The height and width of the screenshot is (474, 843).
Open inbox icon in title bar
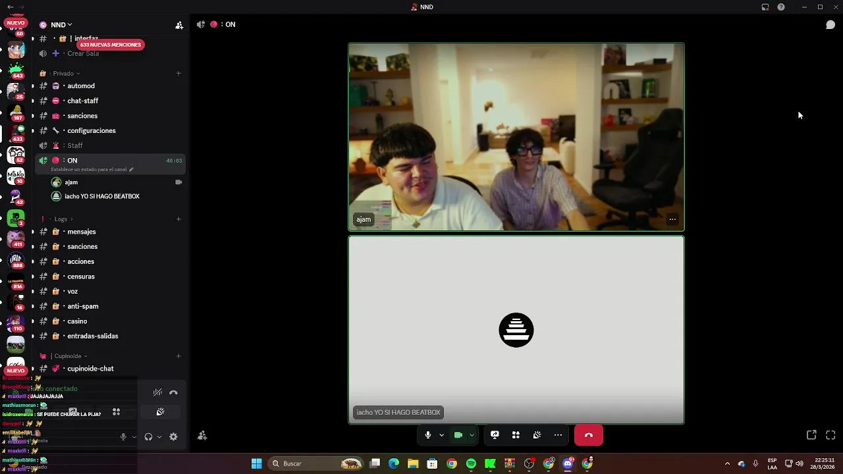(765, 7)
